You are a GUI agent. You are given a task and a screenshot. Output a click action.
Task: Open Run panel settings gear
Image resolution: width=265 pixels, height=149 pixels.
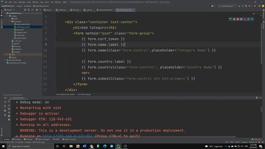point(257,98)
